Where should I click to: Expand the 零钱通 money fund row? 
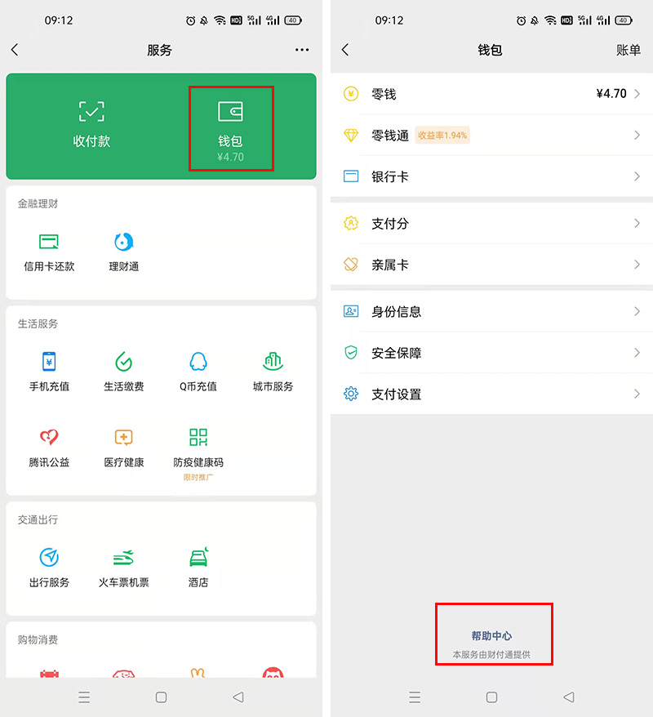point(490,135)
